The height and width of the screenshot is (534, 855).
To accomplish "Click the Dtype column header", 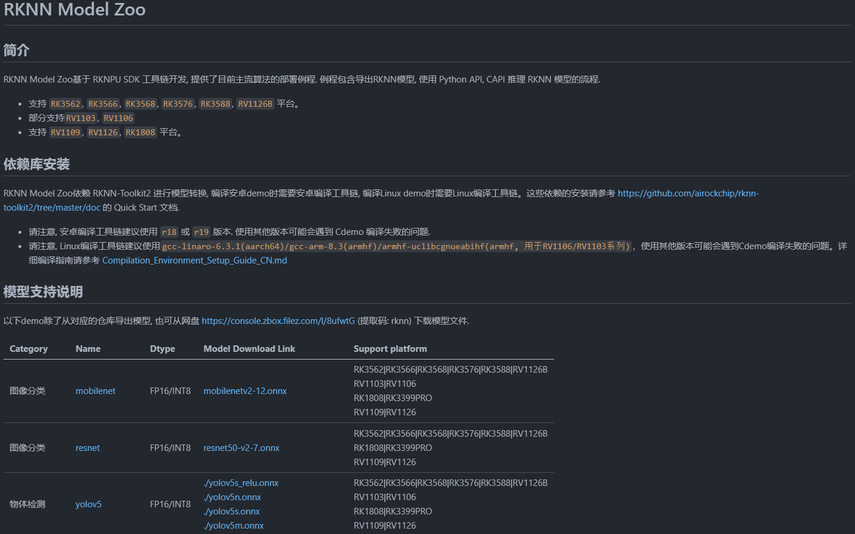I will click(x=163, y=349).
